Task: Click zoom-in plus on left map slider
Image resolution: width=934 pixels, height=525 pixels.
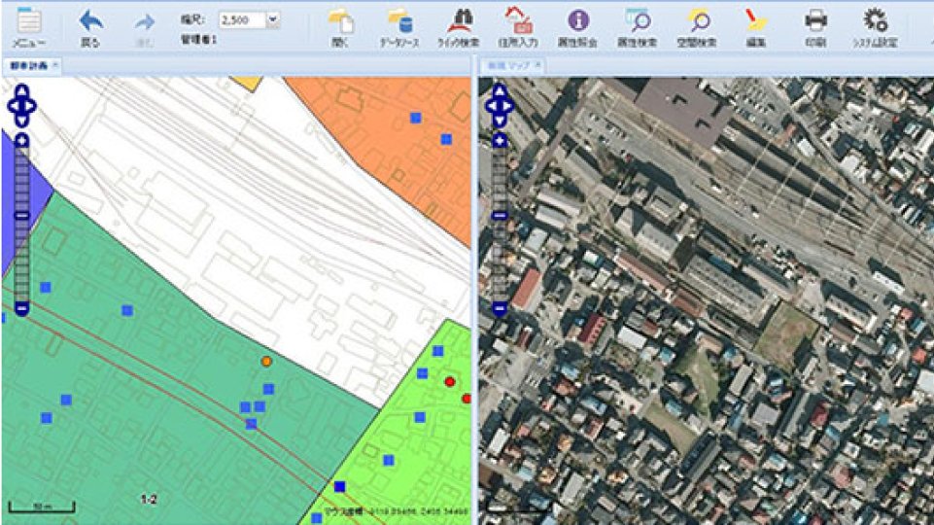Action: [21, 141]
